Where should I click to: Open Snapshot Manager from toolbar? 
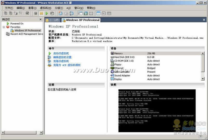click(71, 13)
